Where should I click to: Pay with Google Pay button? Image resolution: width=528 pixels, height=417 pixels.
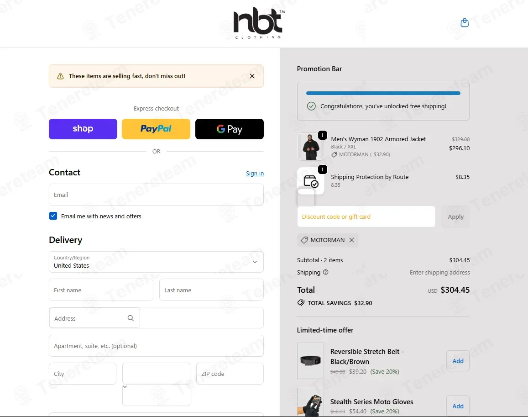point(229,129)
